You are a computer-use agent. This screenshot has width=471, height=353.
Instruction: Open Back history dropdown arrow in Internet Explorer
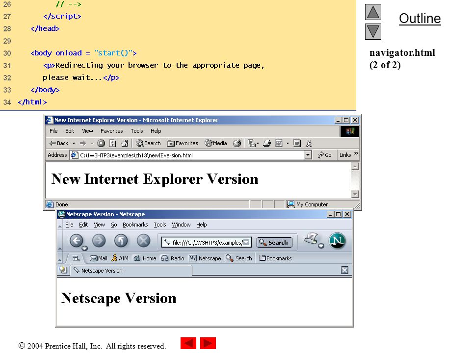74,144
